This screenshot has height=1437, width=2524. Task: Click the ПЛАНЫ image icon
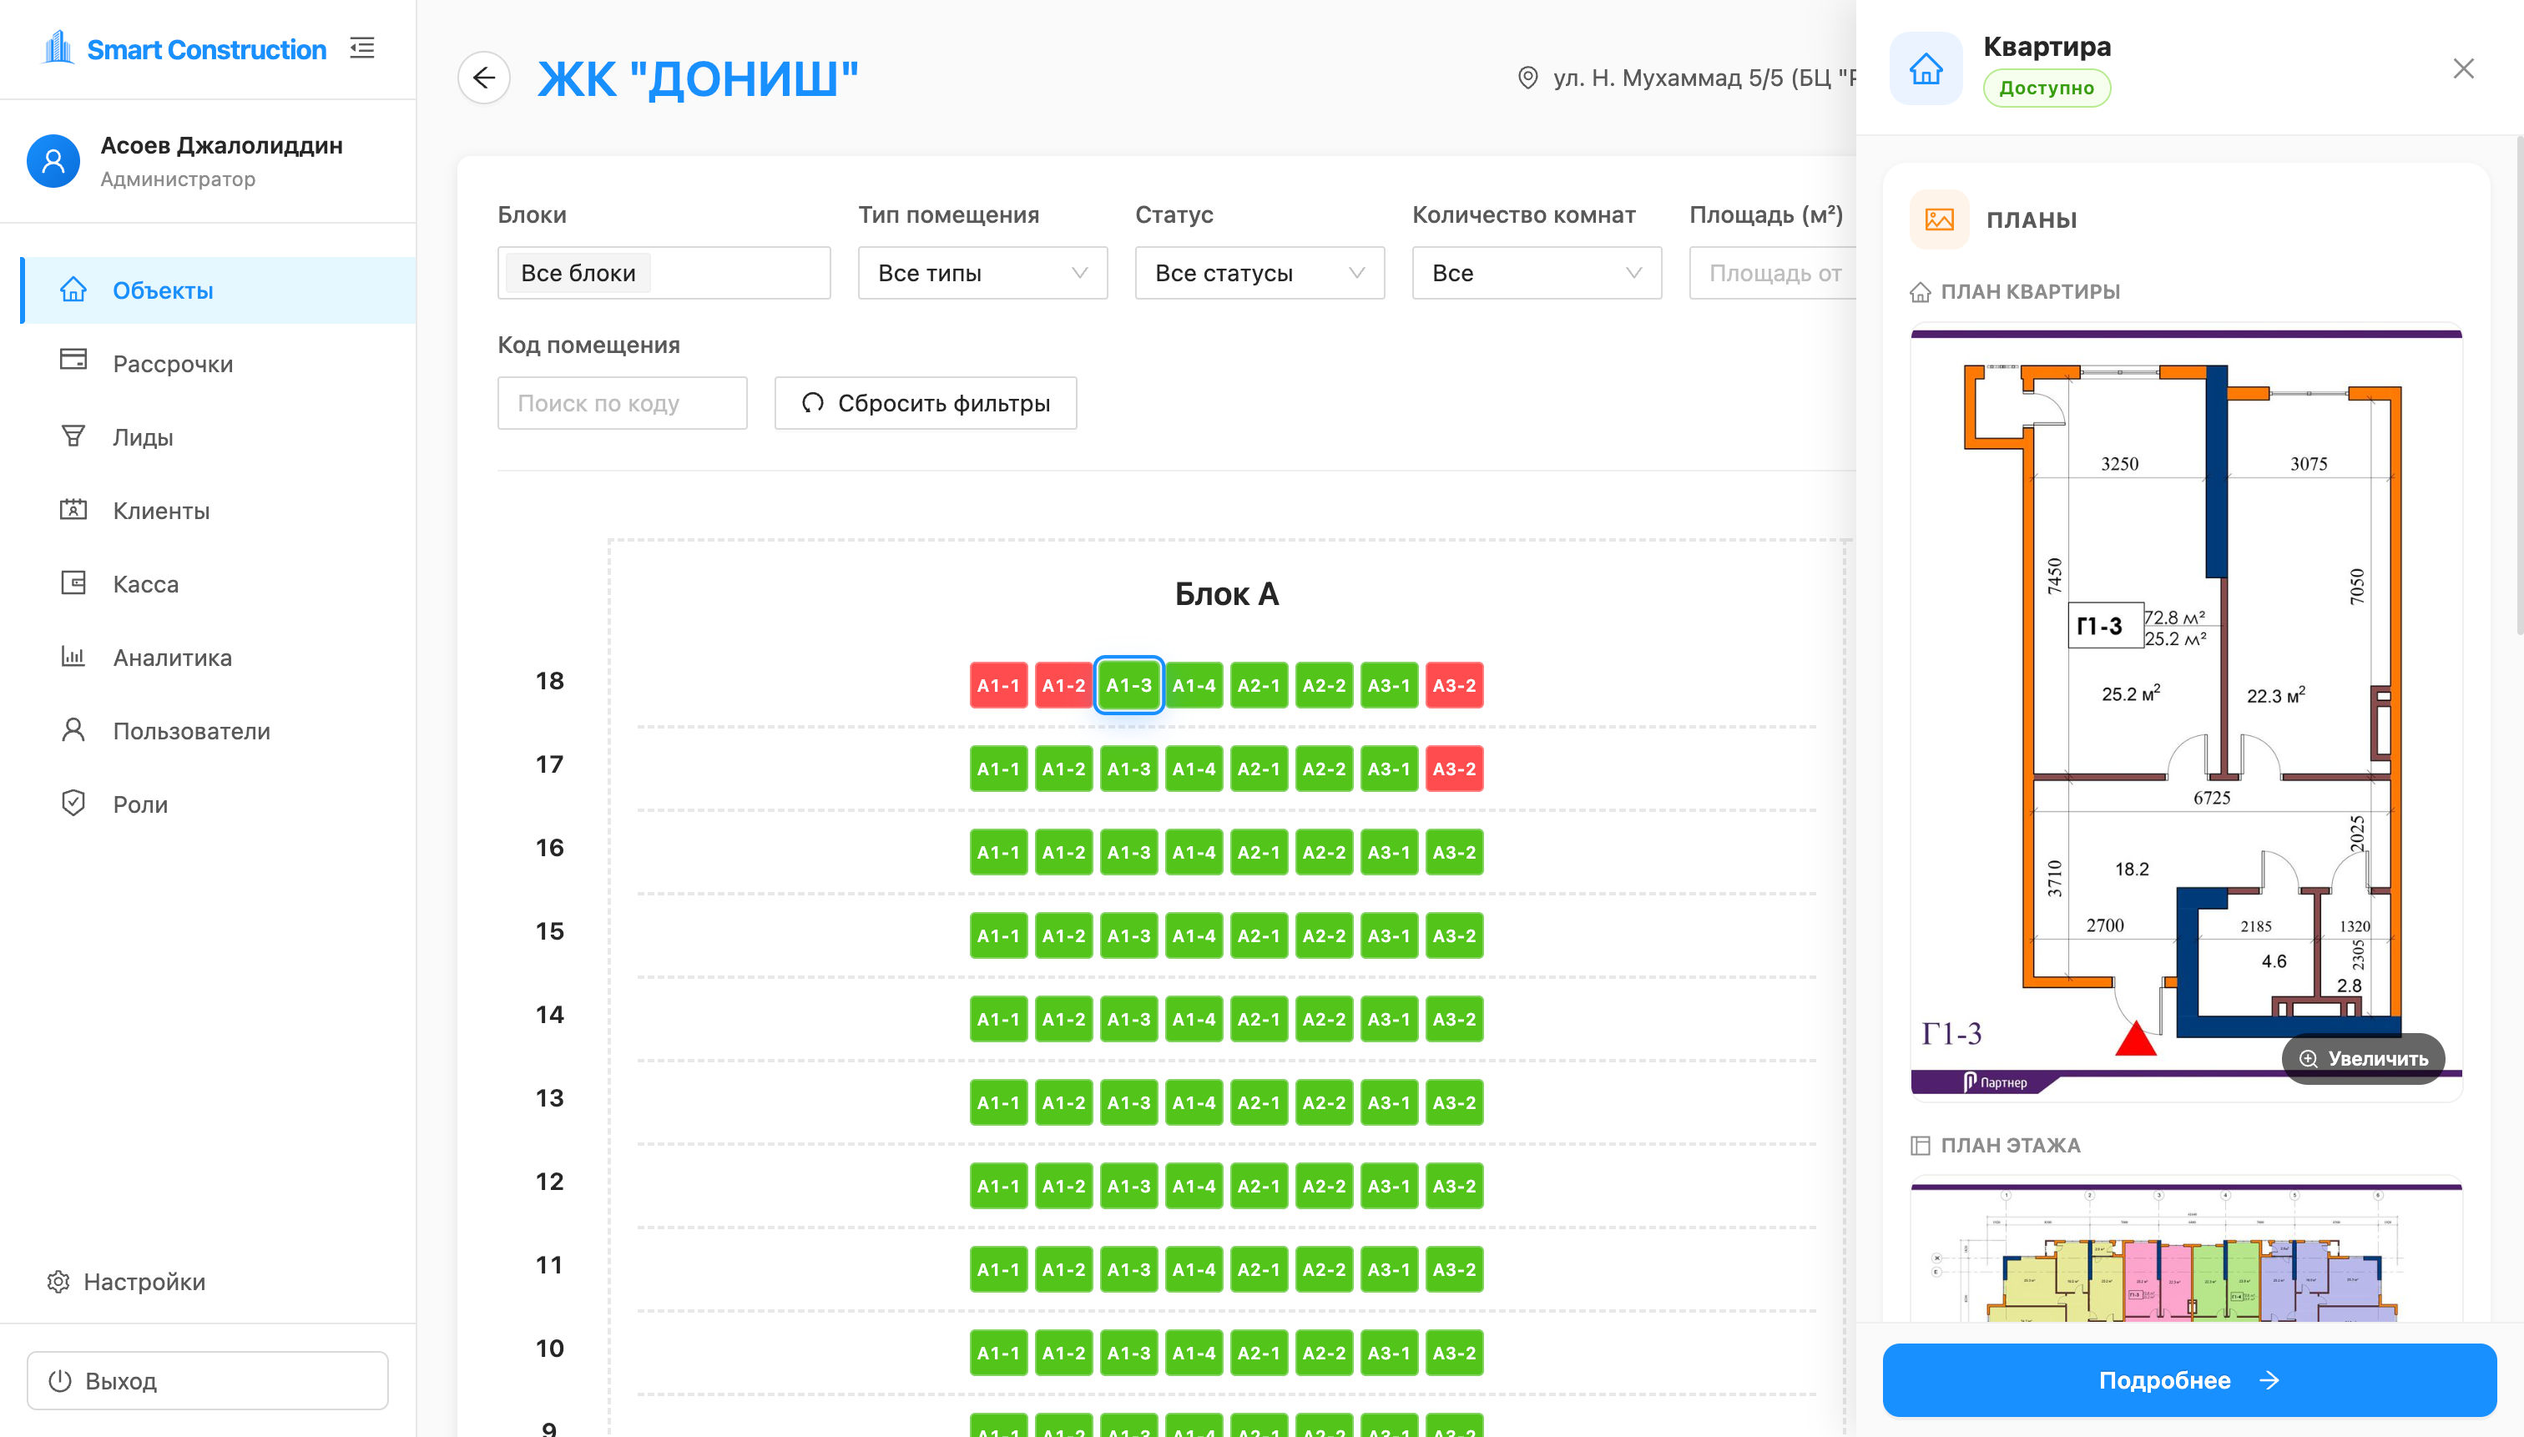pos(1939,219)
